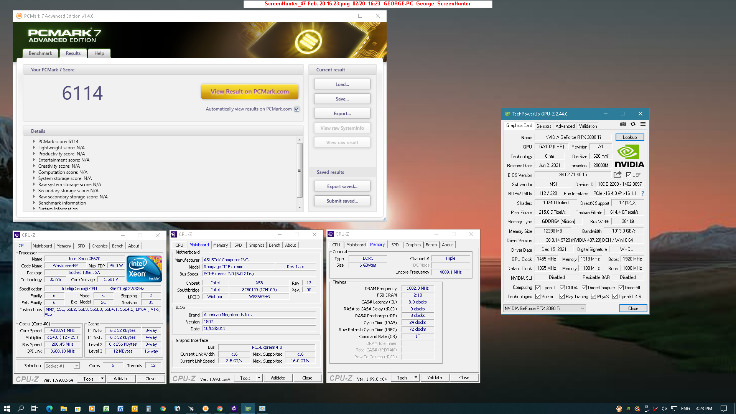Open Tools dropdown arrow in CPU-Z Mainboard window
The width and height of the screenshot is (736, 414).
(259, 378)
